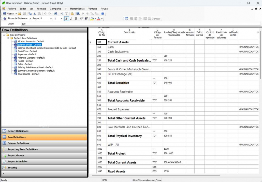Open the Nueva dropdown arrow
This screenshot has width=262, height=182.
[x=16, y=14]
